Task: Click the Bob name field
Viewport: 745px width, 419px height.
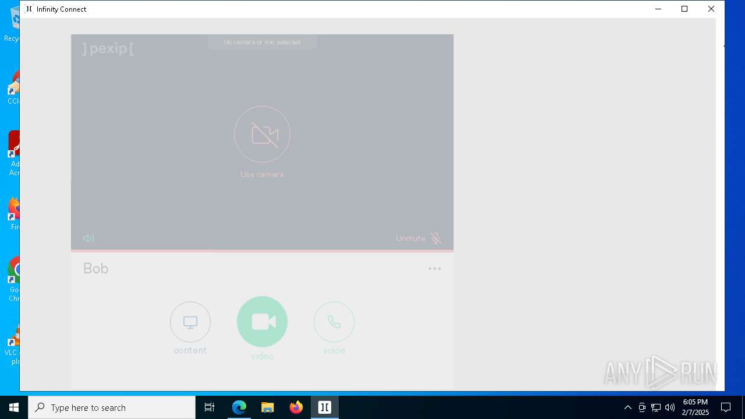Action: [96, 268]
